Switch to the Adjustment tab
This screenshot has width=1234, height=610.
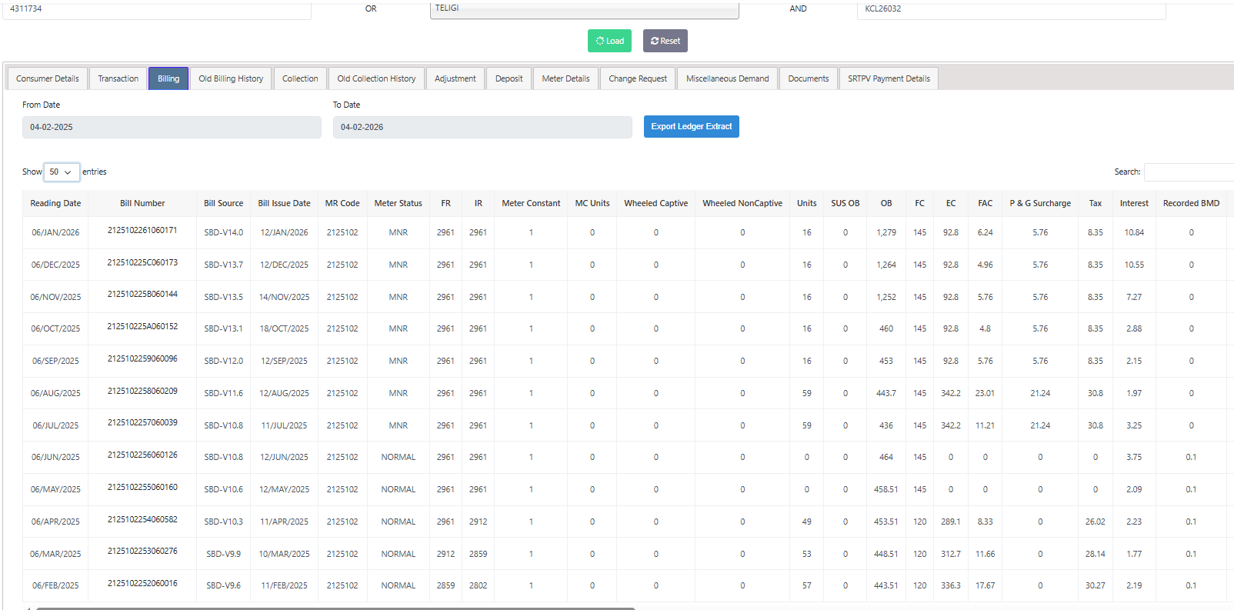point(455,78)
